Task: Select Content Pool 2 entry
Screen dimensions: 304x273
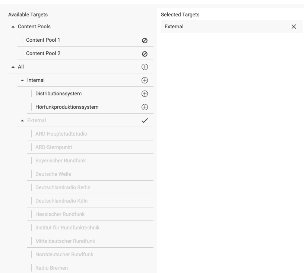Action: coord(43,53)
